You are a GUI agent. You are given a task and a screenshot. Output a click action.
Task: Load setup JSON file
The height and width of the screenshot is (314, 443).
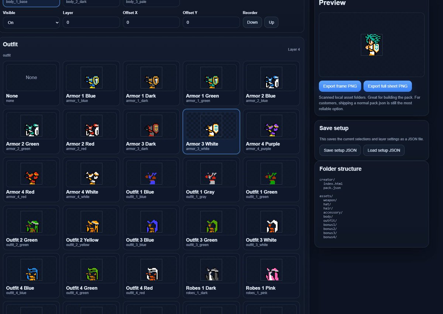(384, 150)
